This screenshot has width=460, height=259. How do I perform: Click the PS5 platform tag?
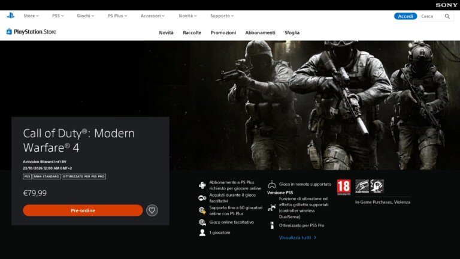(x=27, y=176)
